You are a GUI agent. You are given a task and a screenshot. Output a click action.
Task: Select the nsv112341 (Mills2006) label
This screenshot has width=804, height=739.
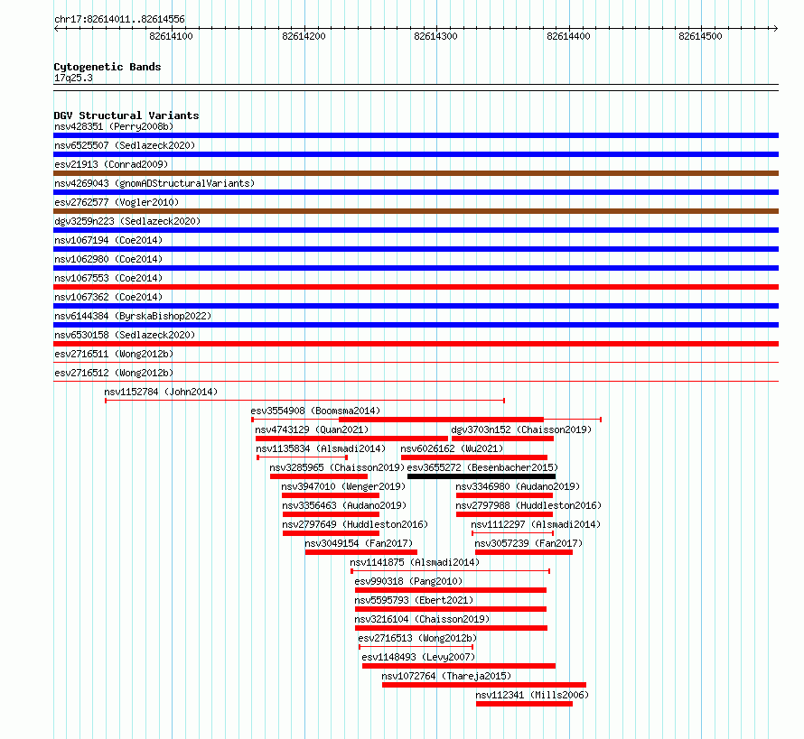532,695
